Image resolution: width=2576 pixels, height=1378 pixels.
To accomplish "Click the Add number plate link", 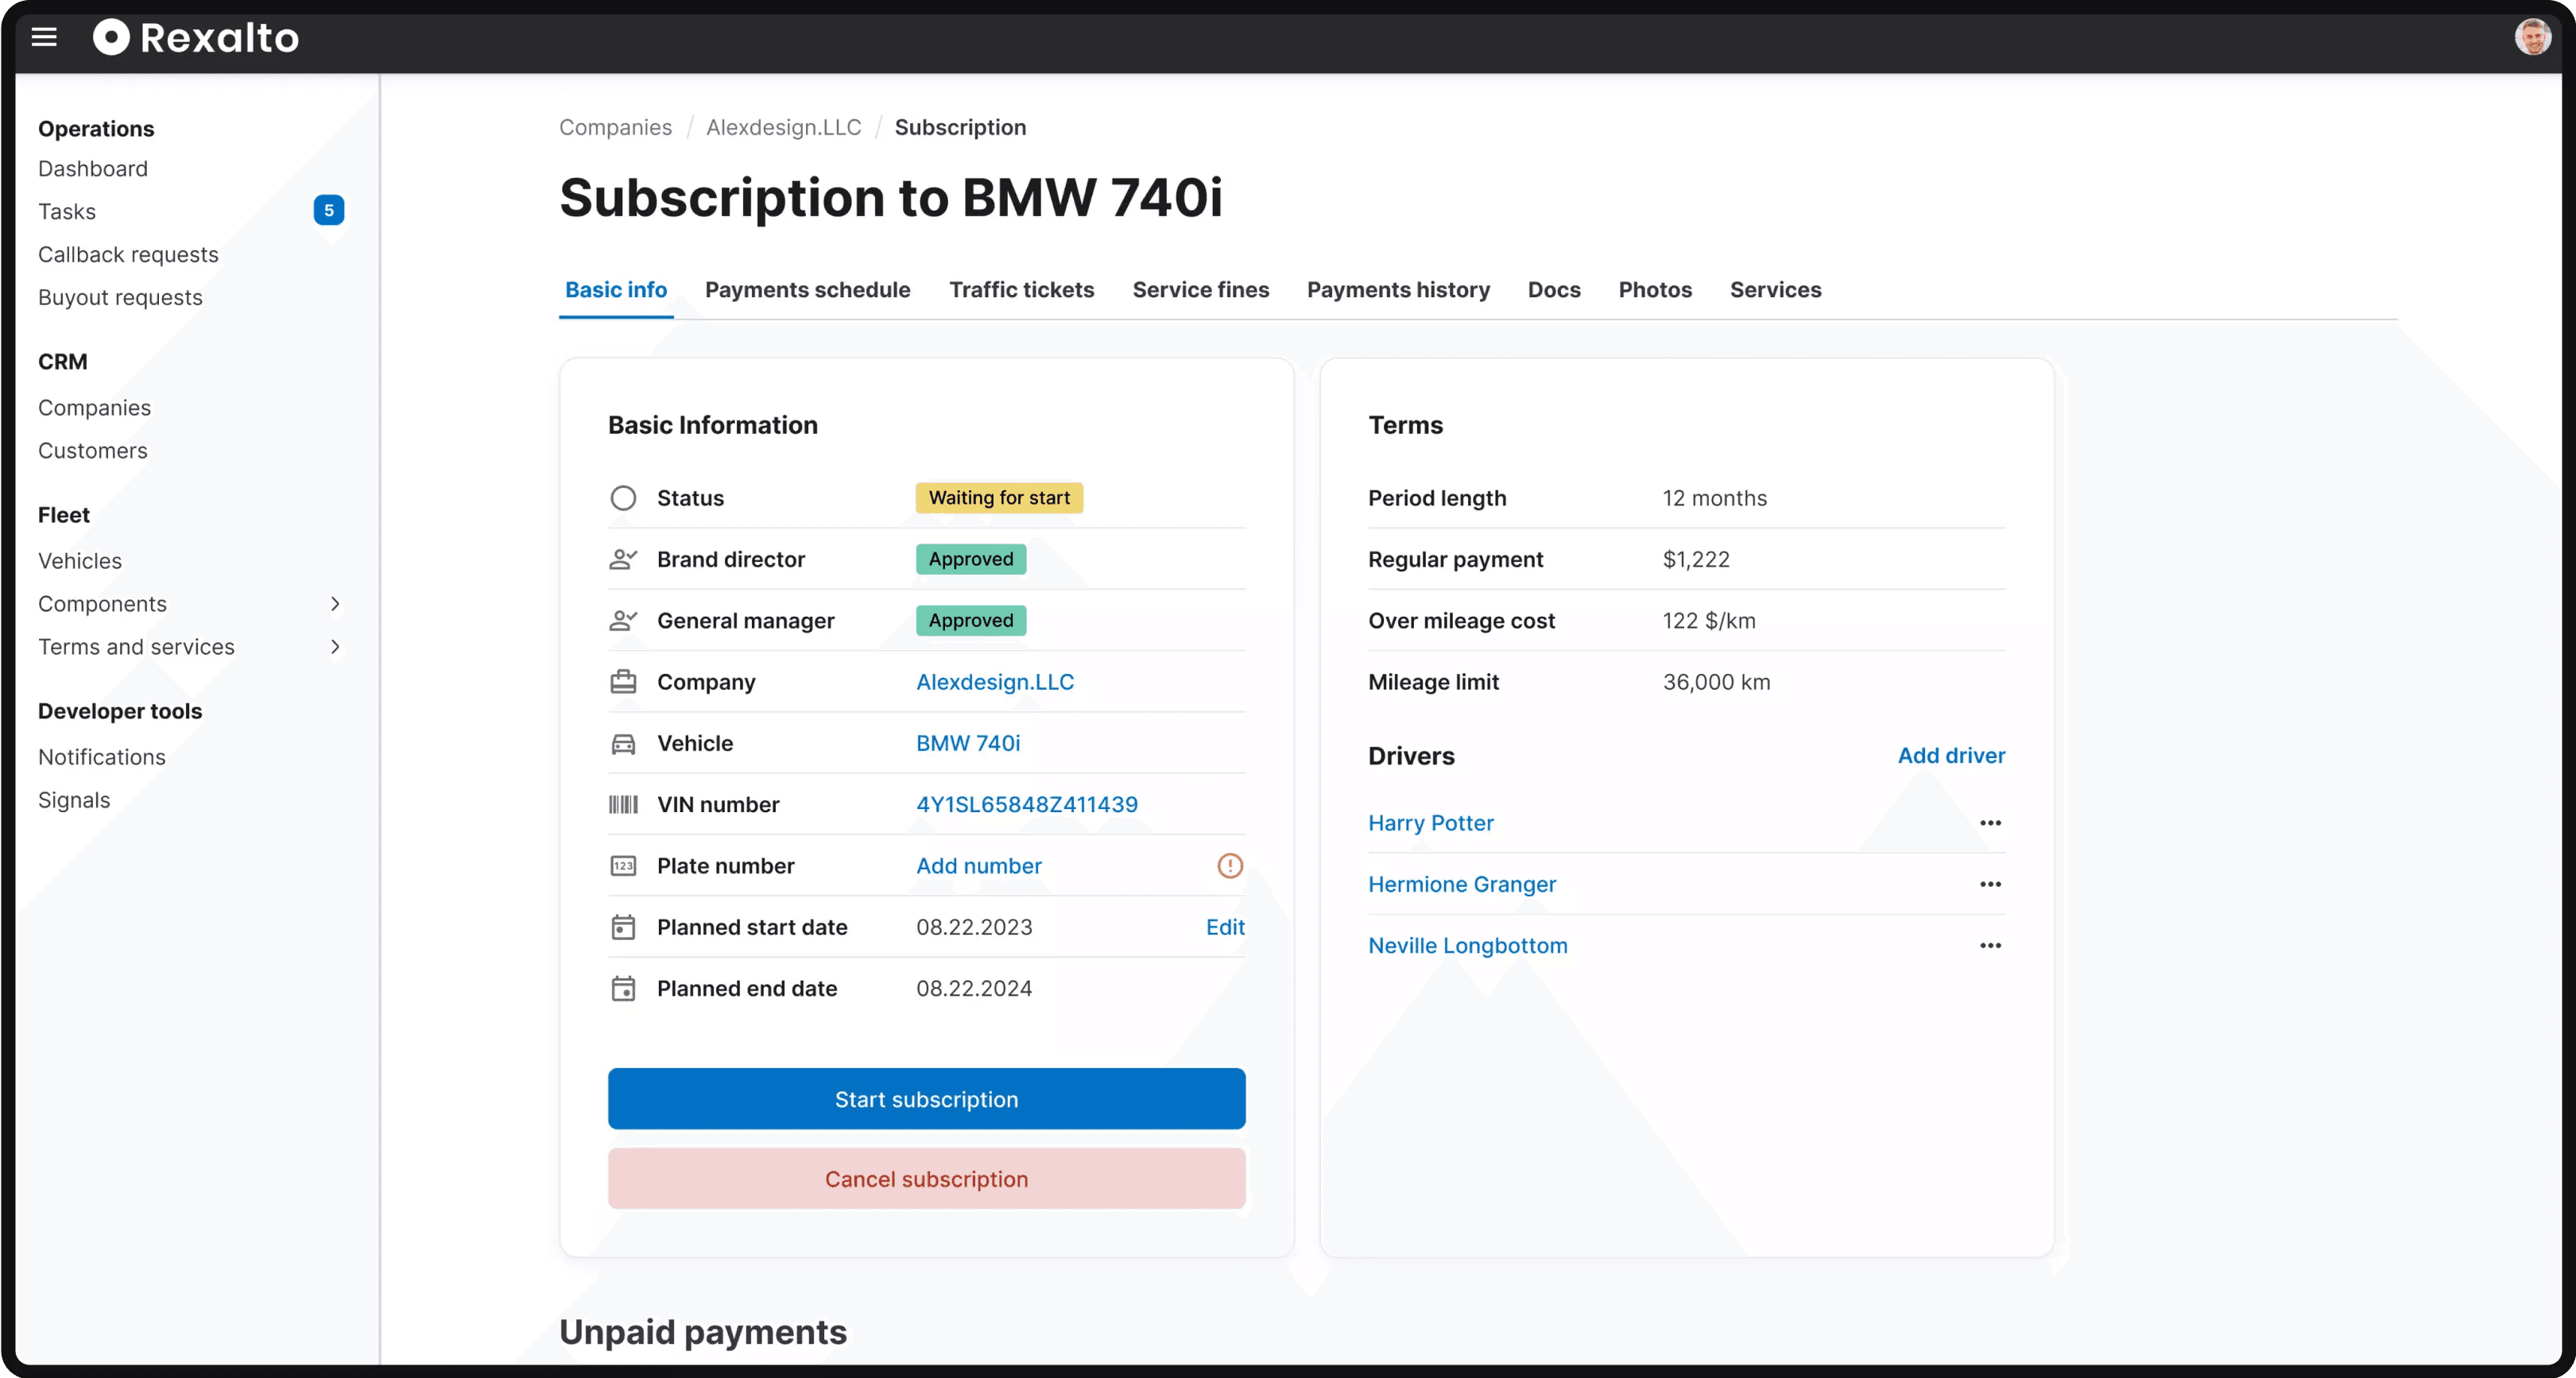I will coord(978,866).
